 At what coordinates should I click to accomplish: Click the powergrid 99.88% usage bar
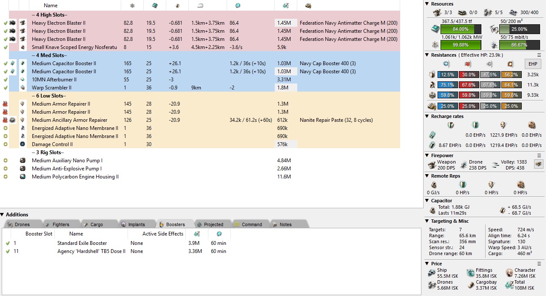(x=461, y=45)
